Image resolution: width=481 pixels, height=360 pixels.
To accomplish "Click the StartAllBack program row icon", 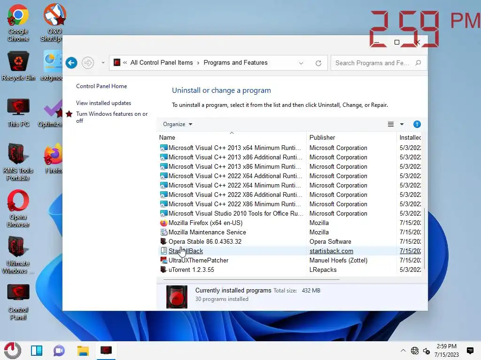I will [x=164, y=251].
